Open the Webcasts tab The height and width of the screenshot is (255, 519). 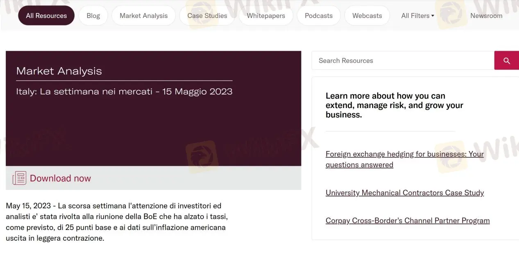click(367, 16)
